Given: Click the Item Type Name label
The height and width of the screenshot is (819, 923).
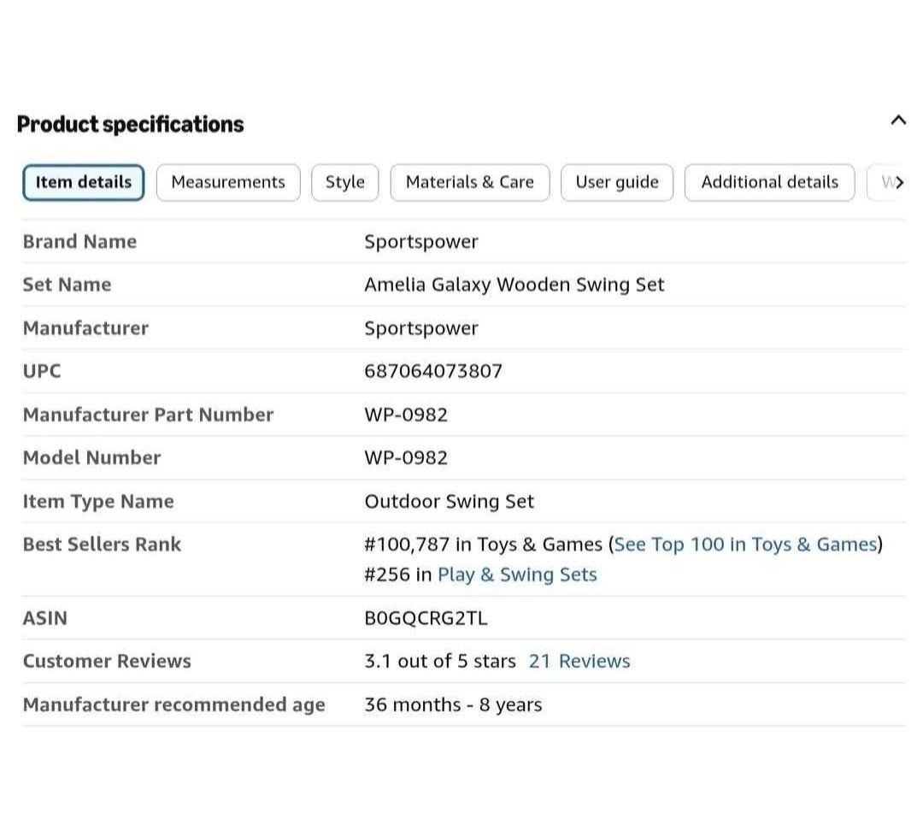Looking at the screenshot, I should pos(98,502).
